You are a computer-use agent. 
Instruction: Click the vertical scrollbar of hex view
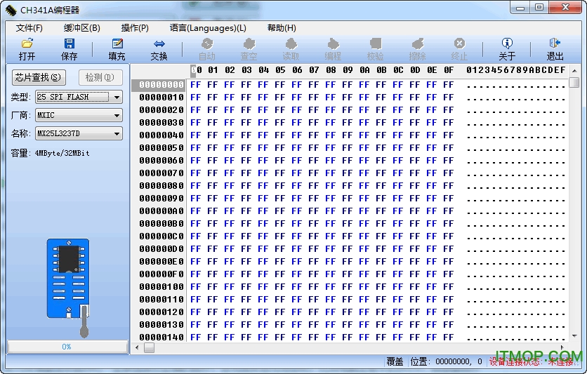[x=574, y=211]
